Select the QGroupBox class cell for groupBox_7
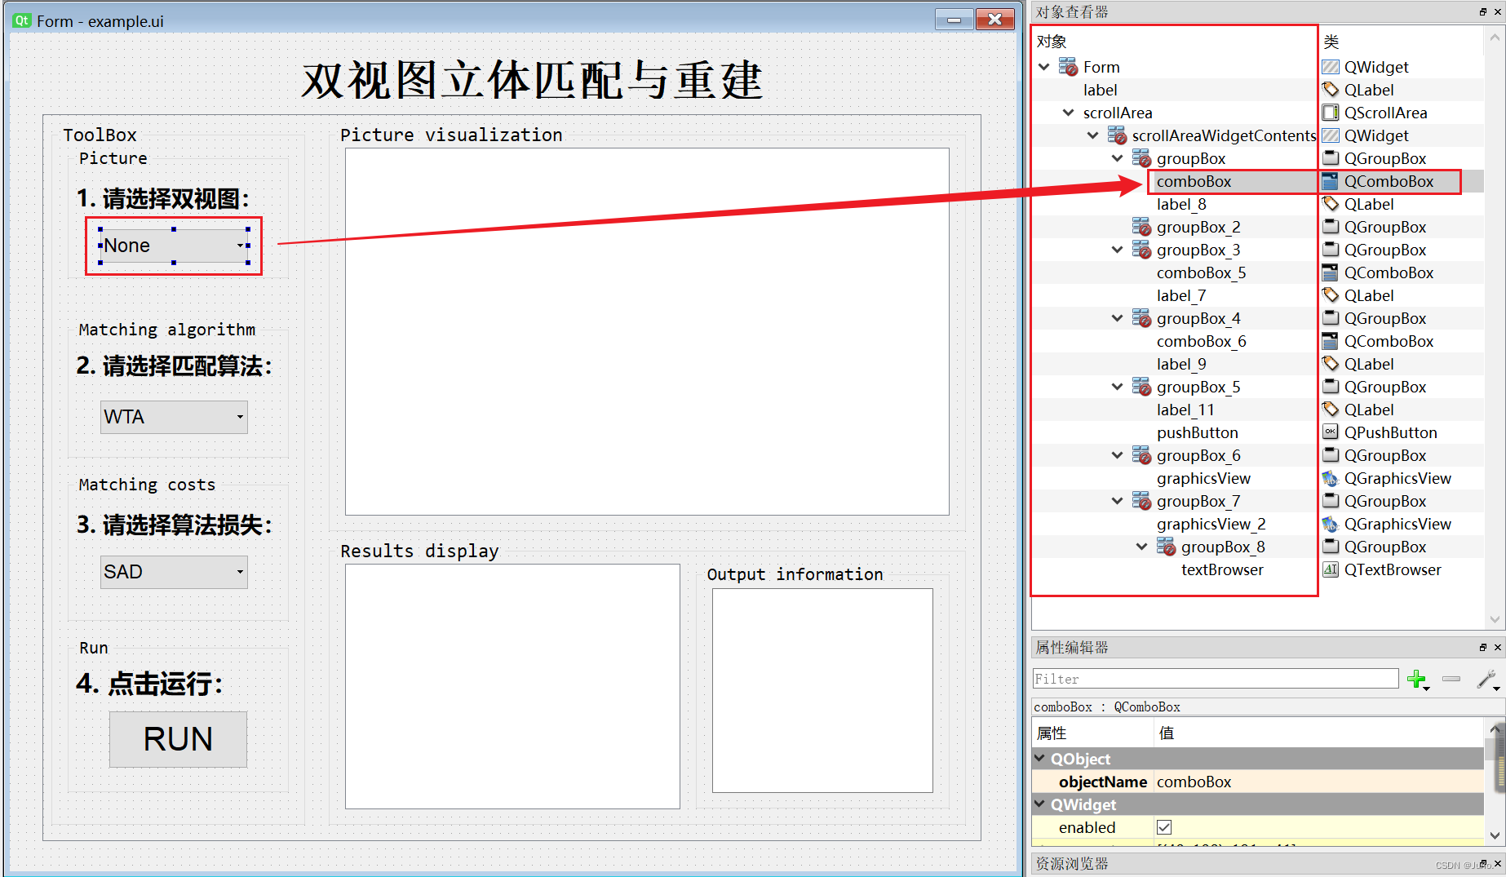1506x877 pixels. click(x=1385, y=501)
